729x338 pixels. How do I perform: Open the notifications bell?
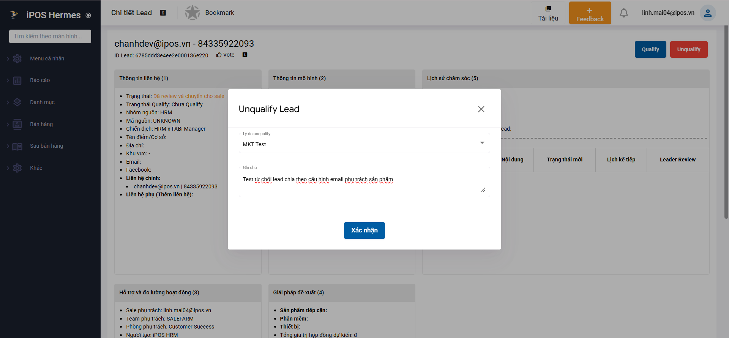click(624, 13)
